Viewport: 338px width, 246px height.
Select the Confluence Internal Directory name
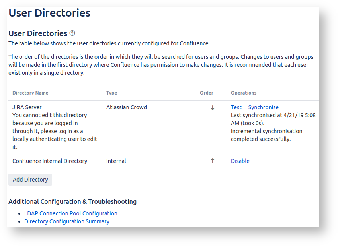(49, 161)
